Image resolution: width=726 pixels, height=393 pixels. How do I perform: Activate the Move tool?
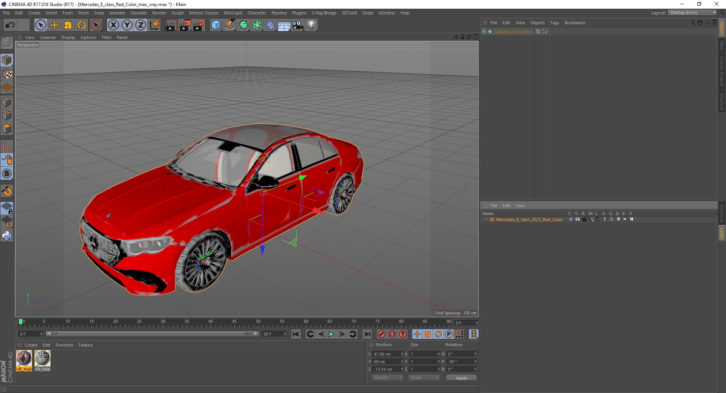(54, 25)
